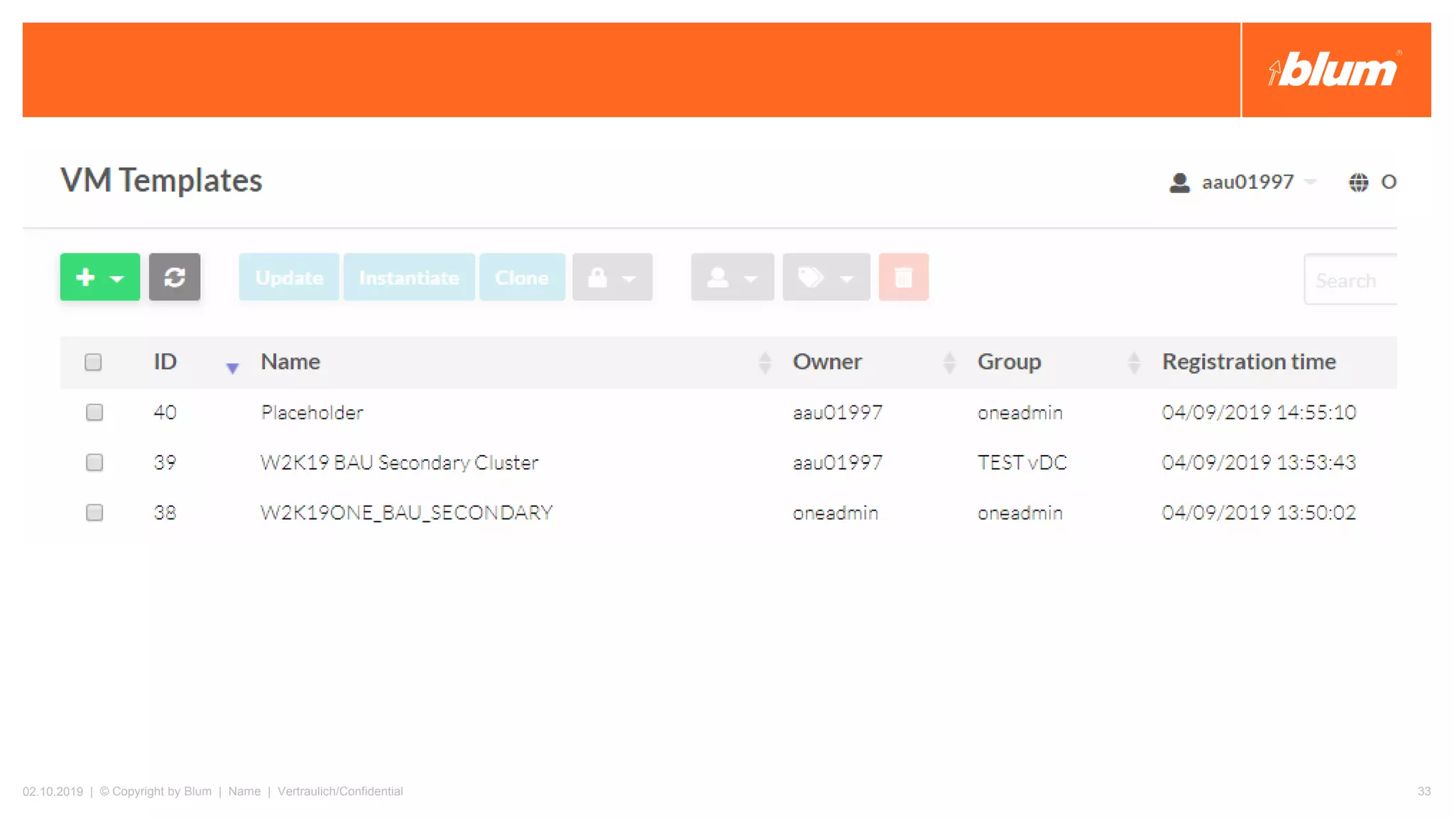Toggle the select-all header checkbox
Image resolution: width=1454 pixels, height=818 pixels.
(93, 362)
